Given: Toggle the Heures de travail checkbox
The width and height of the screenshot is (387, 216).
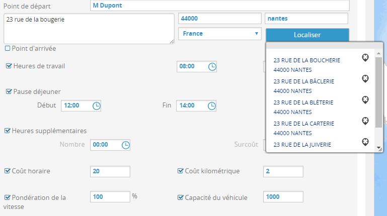Looking at the screenshot, I should point(9,66).
